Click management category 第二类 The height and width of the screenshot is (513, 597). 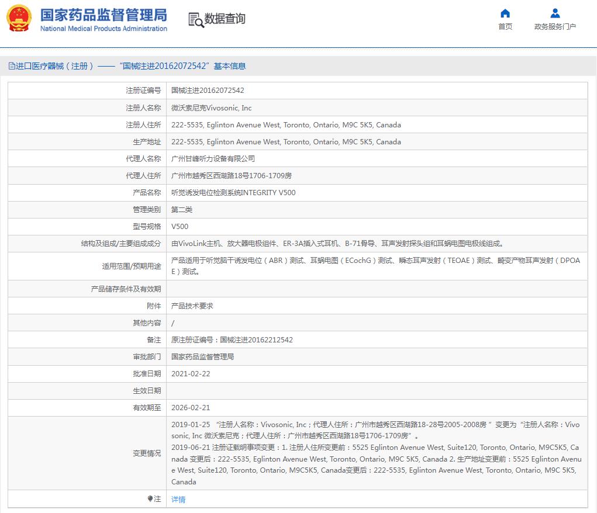(x=182, y=210)
